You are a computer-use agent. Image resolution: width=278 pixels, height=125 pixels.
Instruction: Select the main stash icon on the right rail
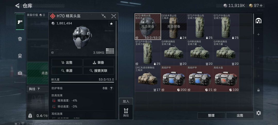(258, 21)
